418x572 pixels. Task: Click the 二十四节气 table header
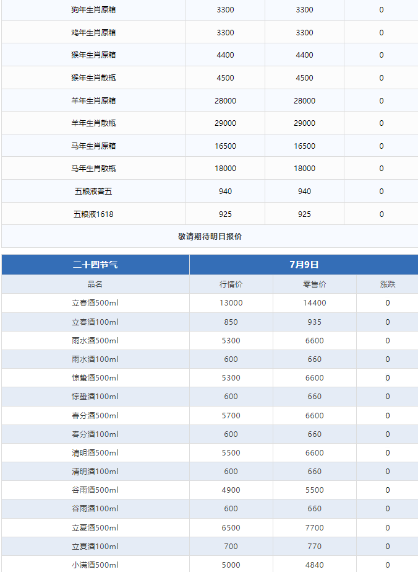click(95, 265)
